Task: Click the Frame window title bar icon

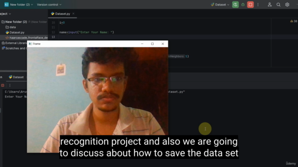Action: (30, 44)
